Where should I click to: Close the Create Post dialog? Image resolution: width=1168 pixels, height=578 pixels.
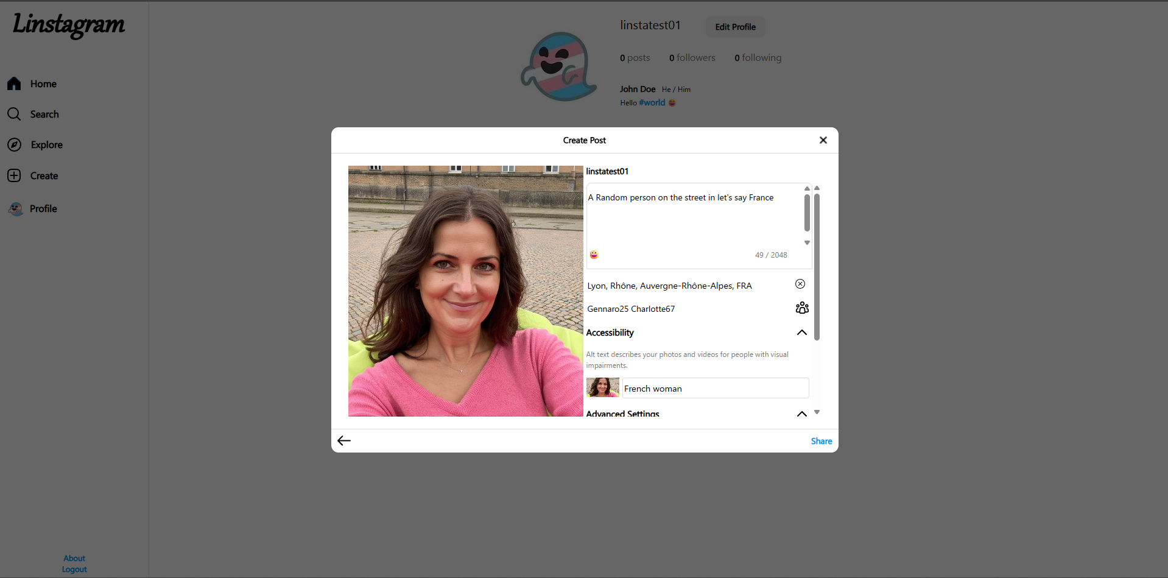[x=823, y=140]
